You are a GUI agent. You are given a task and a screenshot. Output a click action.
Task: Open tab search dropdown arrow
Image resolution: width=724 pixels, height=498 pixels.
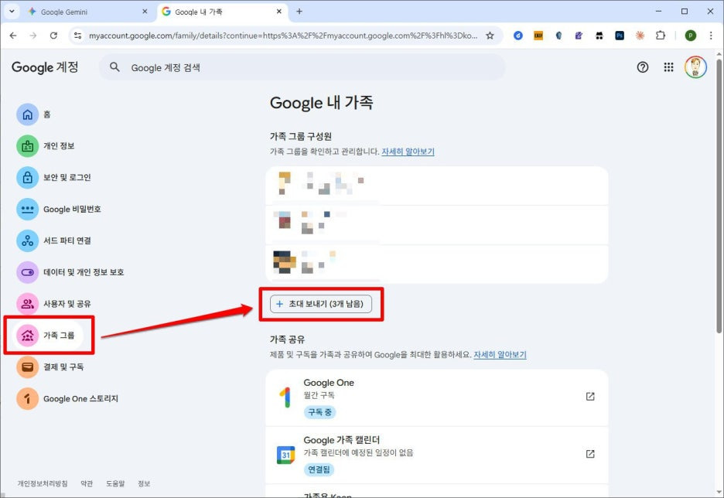point(12,12)
